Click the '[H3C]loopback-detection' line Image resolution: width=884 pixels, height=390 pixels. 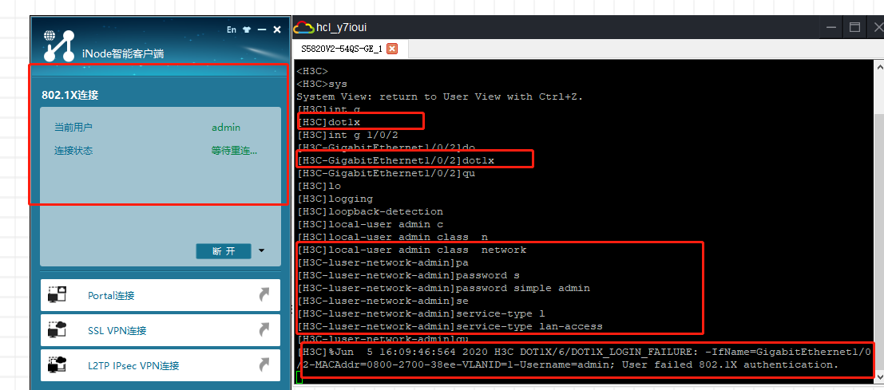[x=370, y=211]
